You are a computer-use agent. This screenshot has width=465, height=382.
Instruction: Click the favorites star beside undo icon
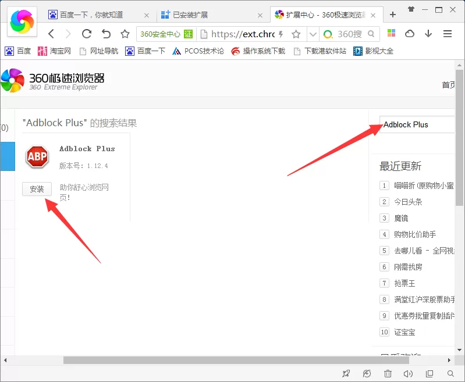click(125, 34)
